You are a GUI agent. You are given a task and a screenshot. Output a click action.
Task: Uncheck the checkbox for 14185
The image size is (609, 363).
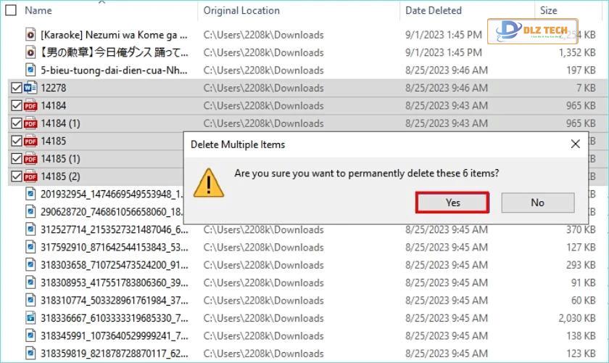(x=16, y=141)
